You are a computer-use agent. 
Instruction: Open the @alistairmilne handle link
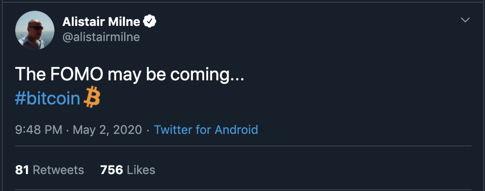click(101, 37)
